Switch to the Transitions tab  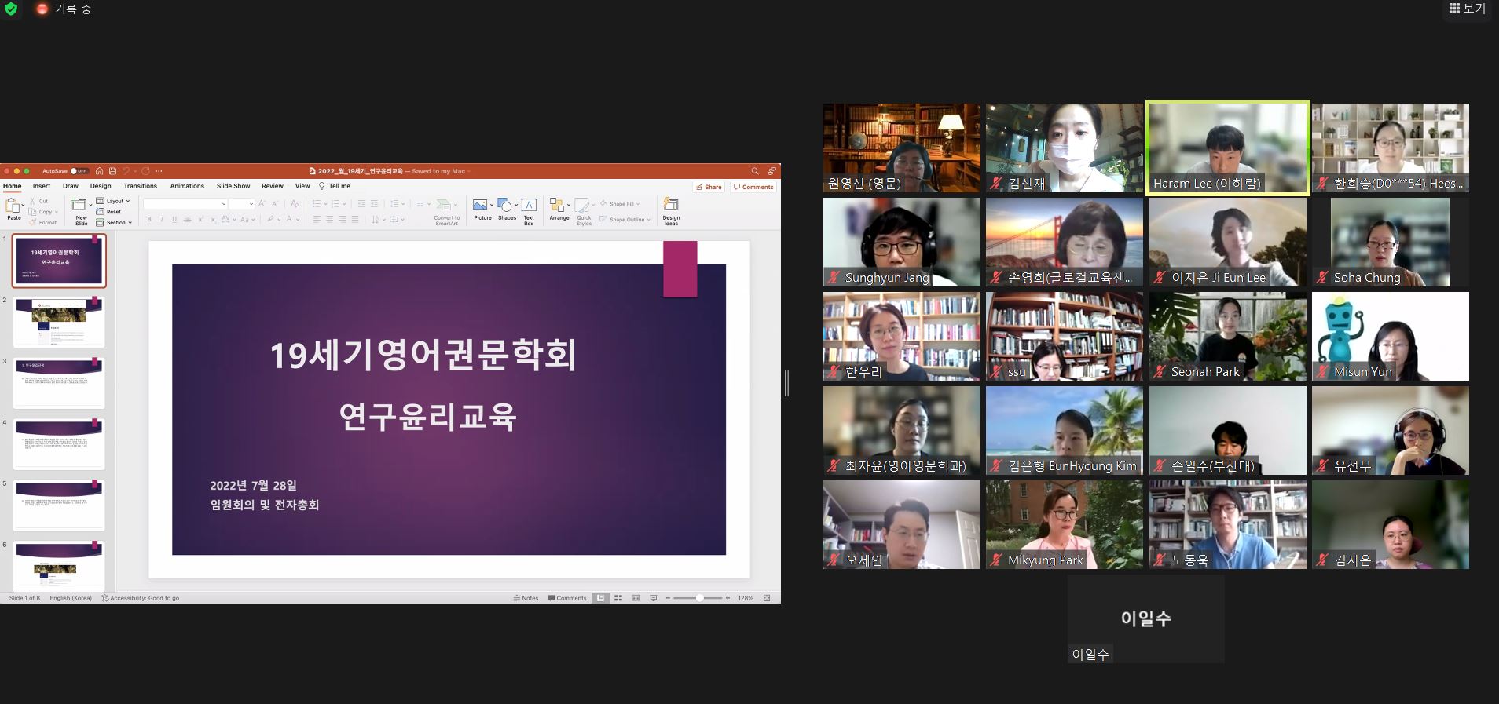(x=140, y=186)
